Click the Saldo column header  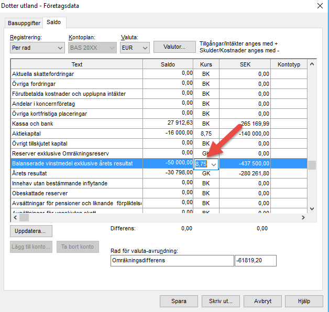(x=168, y=64)
